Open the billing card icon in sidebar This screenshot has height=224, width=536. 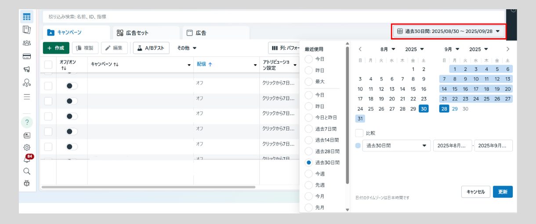(x=27, y=56)
